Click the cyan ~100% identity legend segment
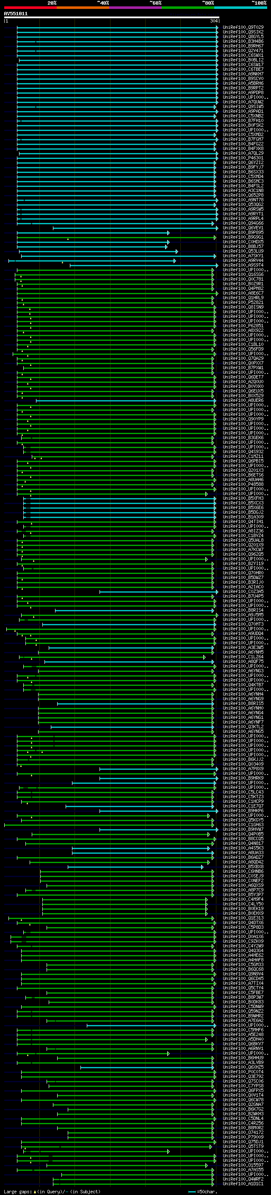This screenshot has height=1195, width=271. coord(241,8)
